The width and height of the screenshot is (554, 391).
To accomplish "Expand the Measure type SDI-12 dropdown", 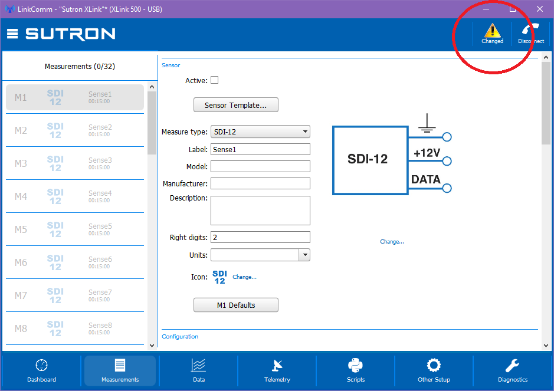I will click(260, 132).
